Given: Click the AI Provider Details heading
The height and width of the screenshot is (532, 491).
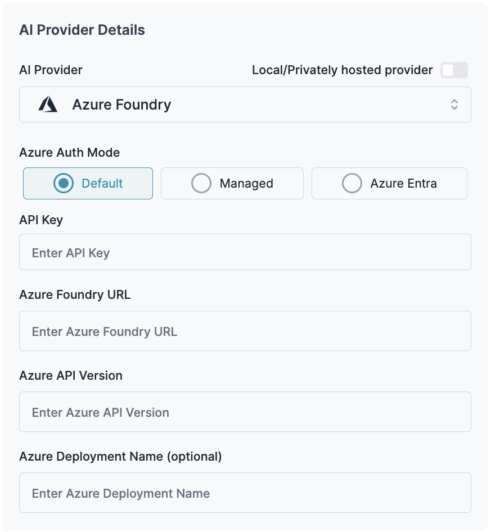Looking at the screenshot, I should coord(82,30).
